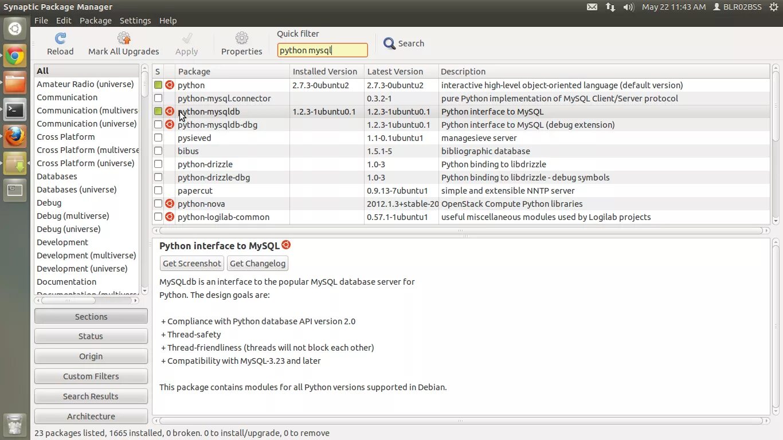The height and width of the screenshot is (440, 783).
Task: Mark papercut package checkbox
Action: 158,190
